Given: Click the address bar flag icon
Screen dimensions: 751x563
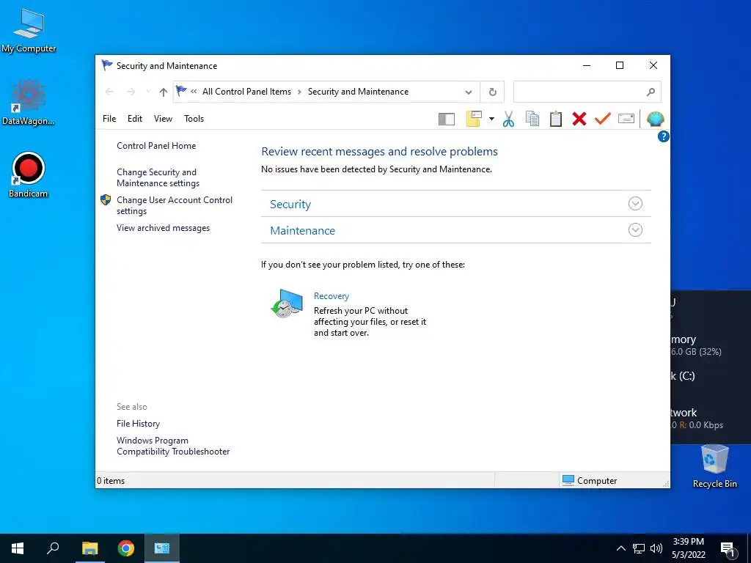Looking at the screenshot, I should click(x=181, y=90).
